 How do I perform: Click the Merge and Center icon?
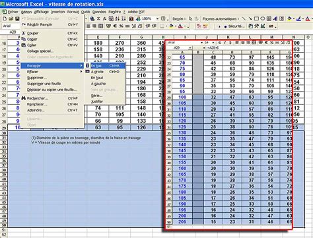[100, 26]
